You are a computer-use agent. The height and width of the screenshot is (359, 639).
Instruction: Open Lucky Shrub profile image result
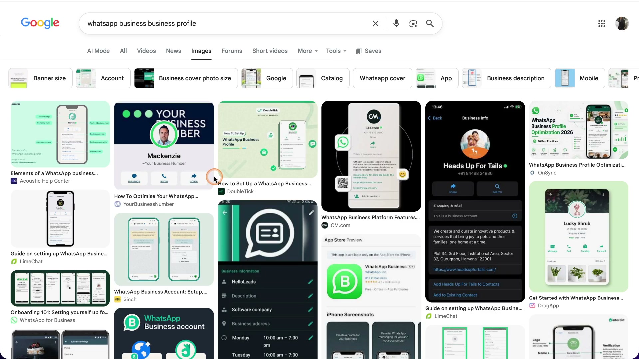(578, 237)
